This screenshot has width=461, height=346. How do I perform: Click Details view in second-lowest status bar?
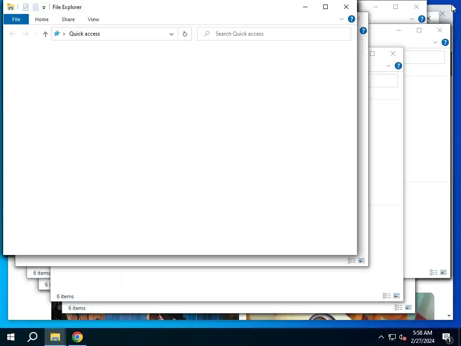[x=387, y=296]
